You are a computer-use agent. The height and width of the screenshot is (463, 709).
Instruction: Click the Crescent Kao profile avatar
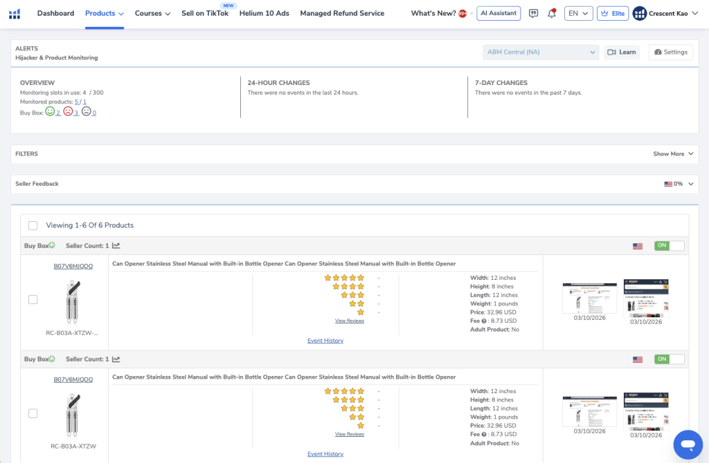click(640, 13)
